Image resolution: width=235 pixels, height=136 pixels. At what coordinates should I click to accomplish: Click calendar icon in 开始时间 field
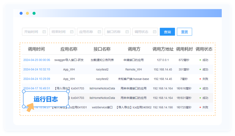(44, 32)
